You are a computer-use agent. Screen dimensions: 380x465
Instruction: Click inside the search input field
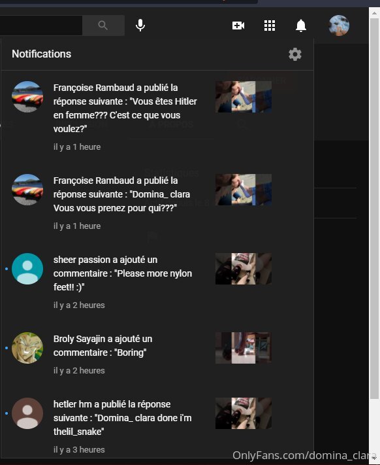41,26
